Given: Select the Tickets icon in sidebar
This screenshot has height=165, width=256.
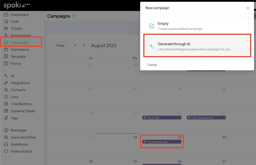Looking at the screenshot, I should [x=6, y=29].
